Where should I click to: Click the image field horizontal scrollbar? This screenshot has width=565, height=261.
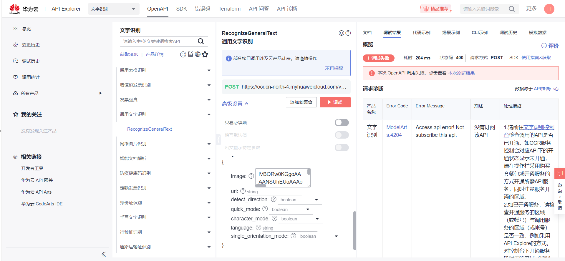click(261, 186)
